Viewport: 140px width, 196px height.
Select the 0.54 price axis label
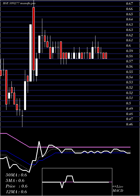[x=129, y=77]
